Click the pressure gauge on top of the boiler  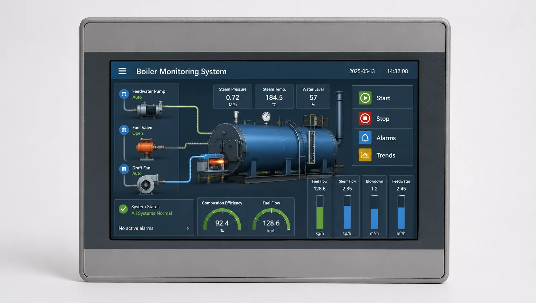point(266,117)
